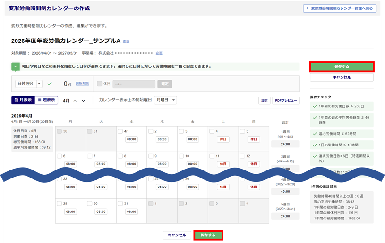Tick the checkbox for April 1
The width and height of the screenshot is (385, 243).
click(120, 131)
